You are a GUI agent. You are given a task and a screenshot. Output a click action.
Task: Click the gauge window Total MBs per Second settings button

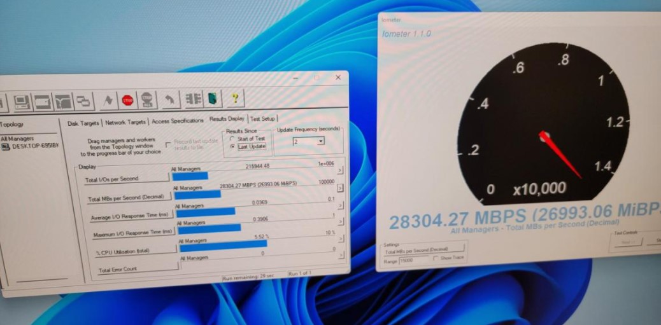[x=423, y=251]
